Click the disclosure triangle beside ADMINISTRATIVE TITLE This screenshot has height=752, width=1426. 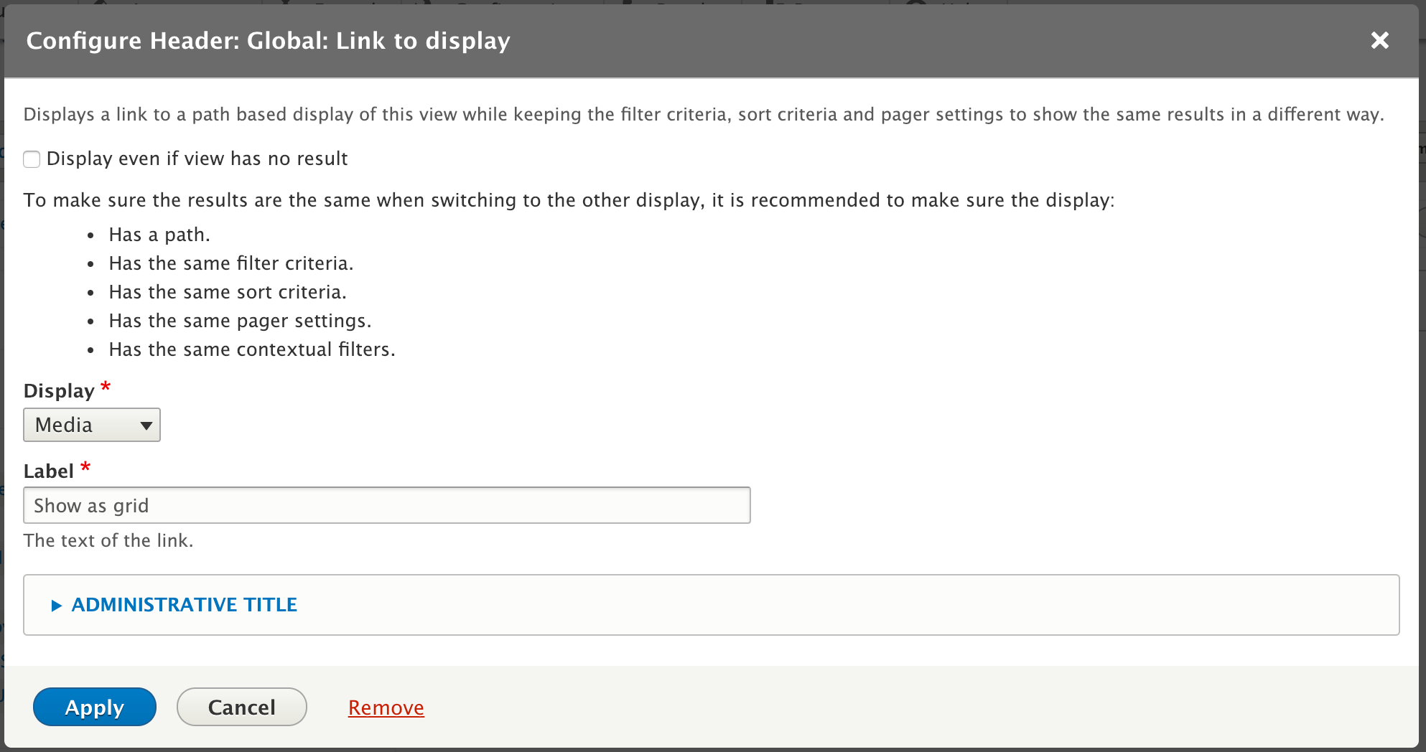tap(56, 605)
